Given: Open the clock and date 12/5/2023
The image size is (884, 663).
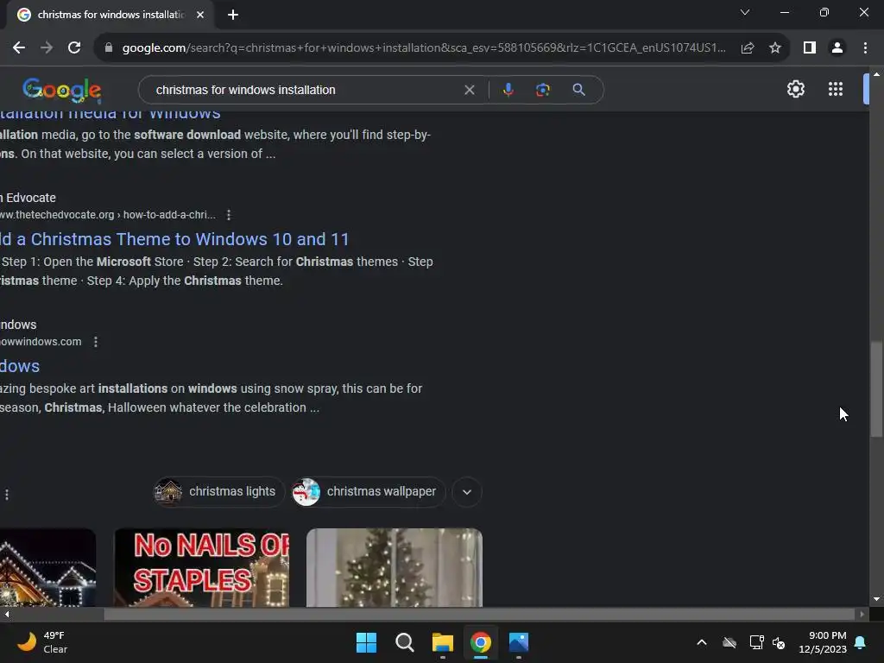Looking at the screenshot, I should 823,642.
